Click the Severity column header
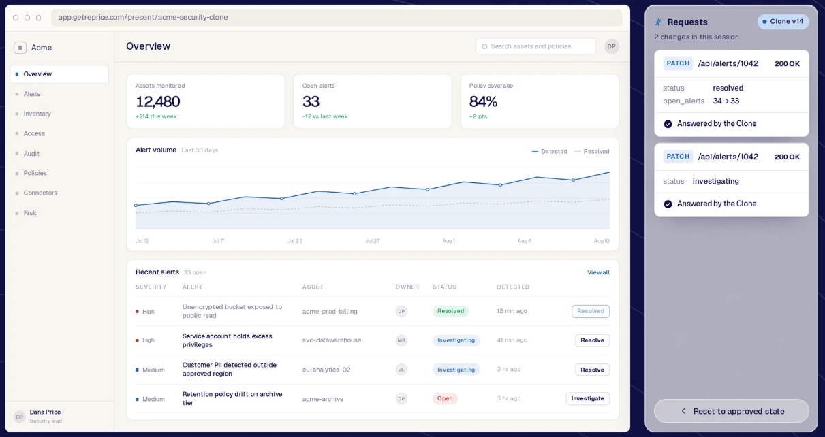 (x=150, y=287)
